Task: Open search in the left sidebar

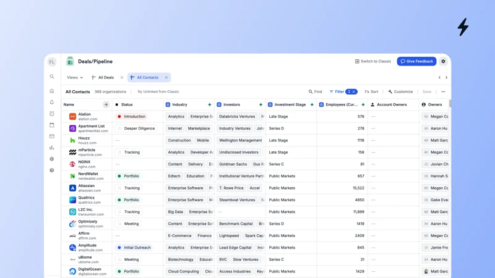Action: (x=52, y=77)
